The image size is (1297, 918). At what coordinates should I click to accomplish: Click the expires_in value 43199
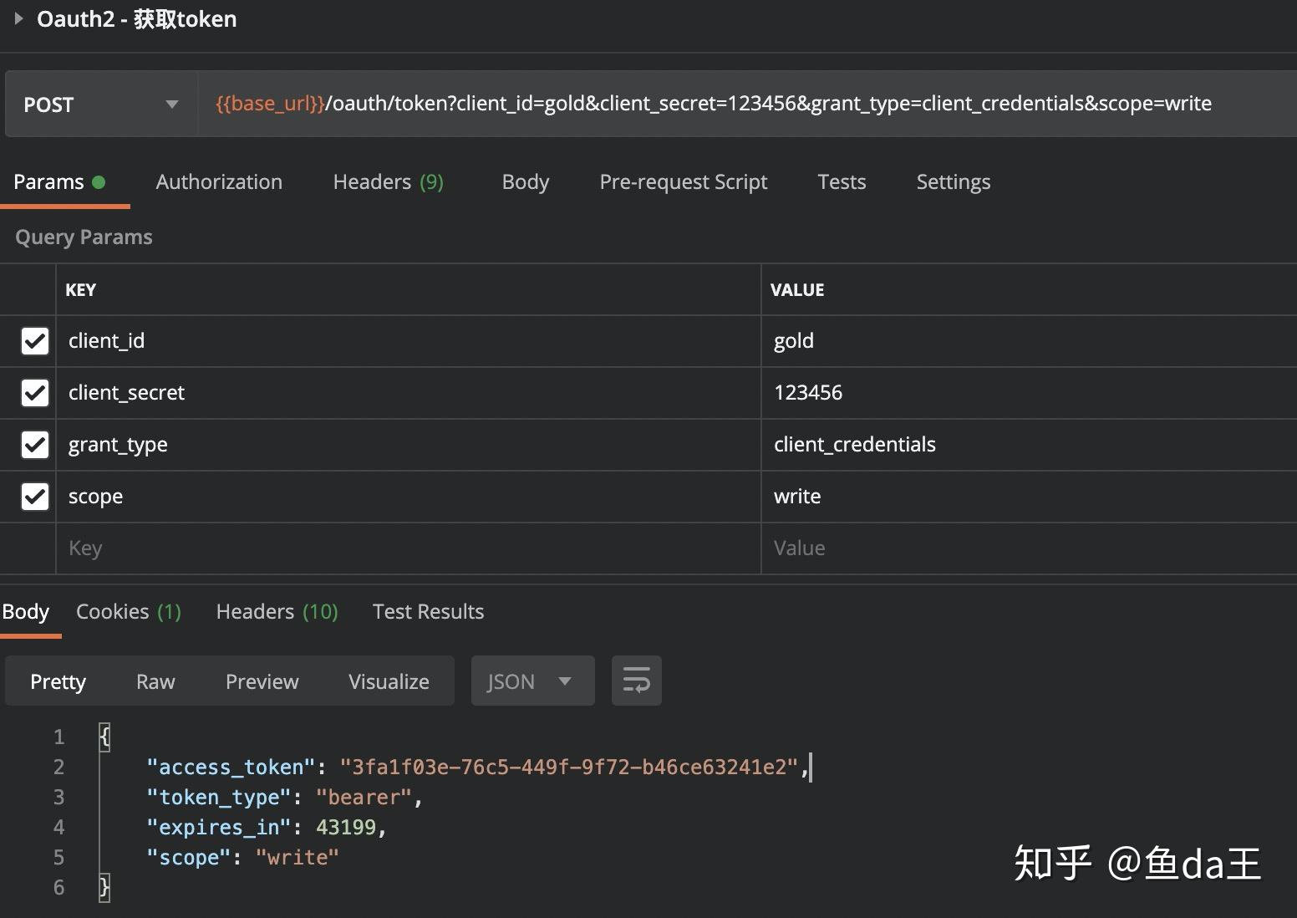(x=346, y=828)
